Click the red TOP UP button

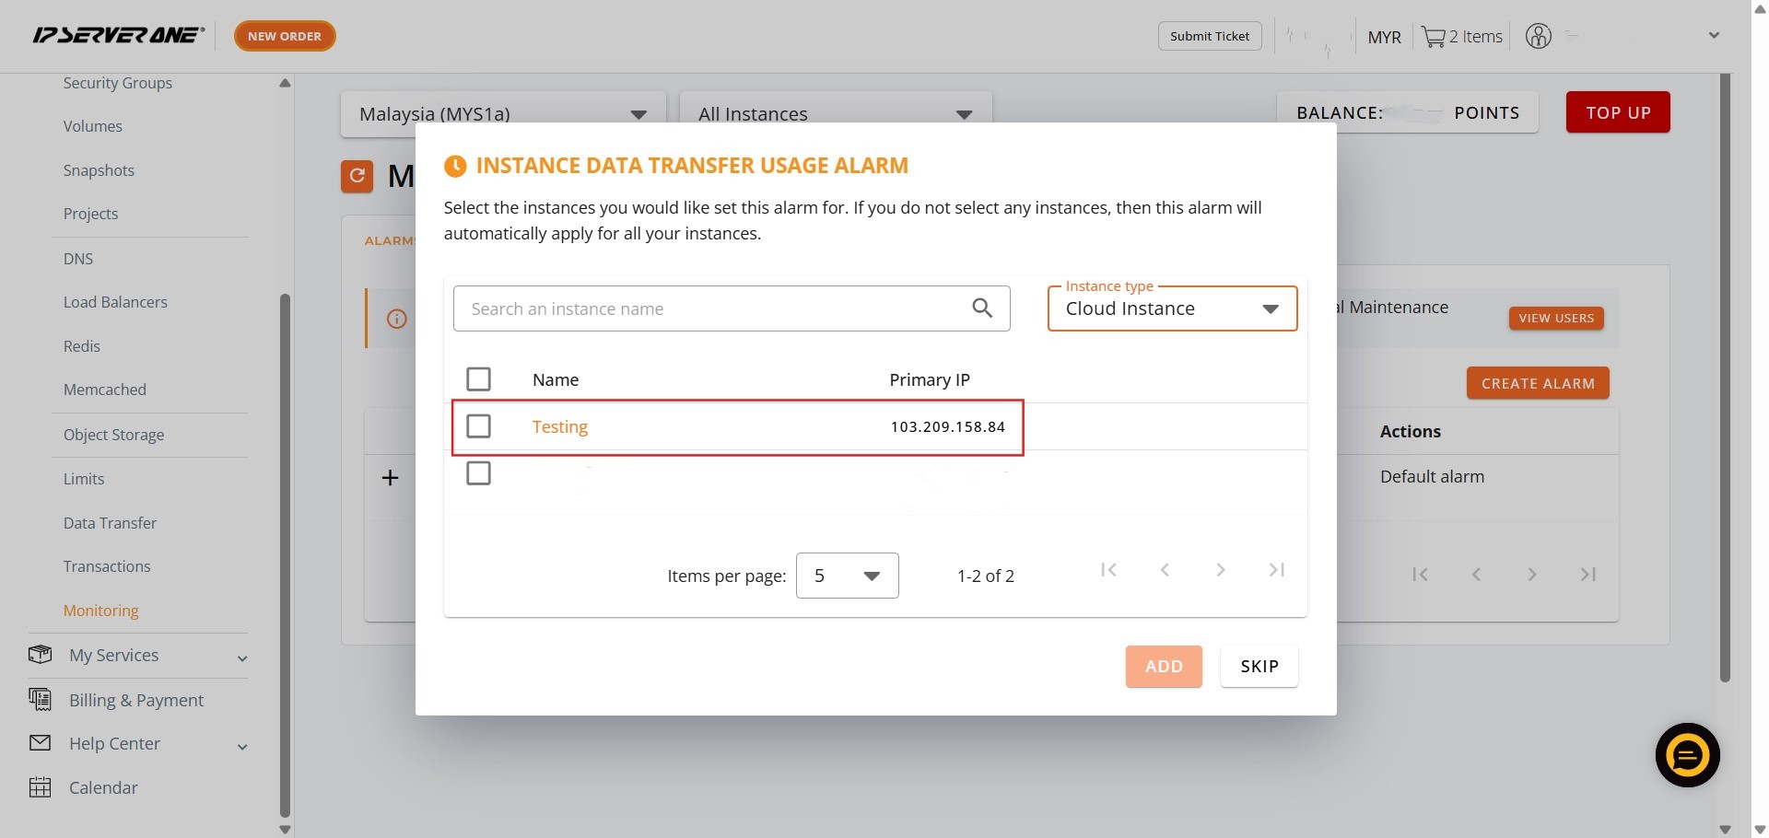[1617, 112]
